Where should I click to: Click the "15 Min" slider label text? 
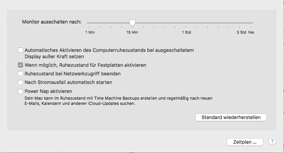[132, 32]
